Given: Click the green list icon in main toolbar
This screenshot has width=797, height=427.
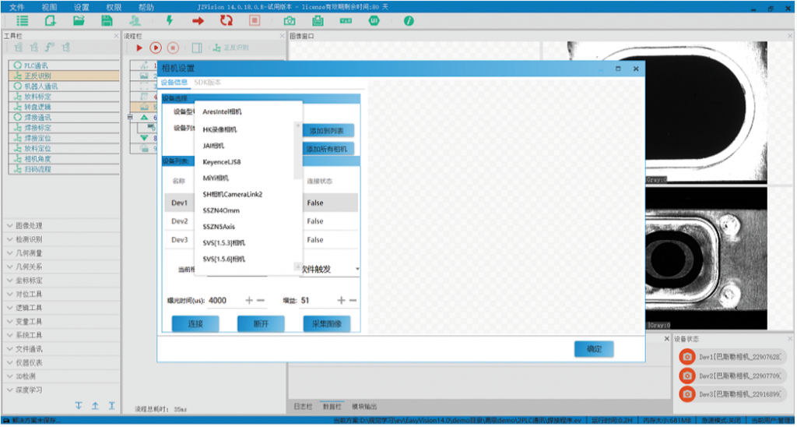Looking at the screenshot, I should [22, 20].
